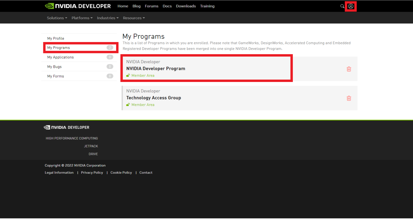The image size is (413, 220).
Task: Open the Privacy Policy link
Action: click(x=92, y=173)
